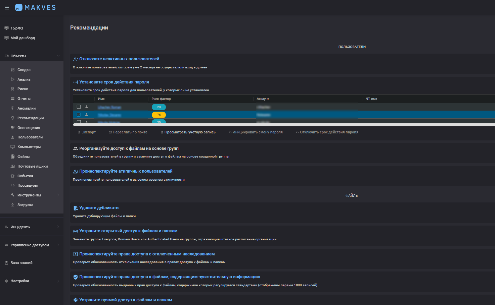The width and height of the screenshot is (495, 305).
Task: Click the Сводка sidebar icon
Action: [13, 70]
